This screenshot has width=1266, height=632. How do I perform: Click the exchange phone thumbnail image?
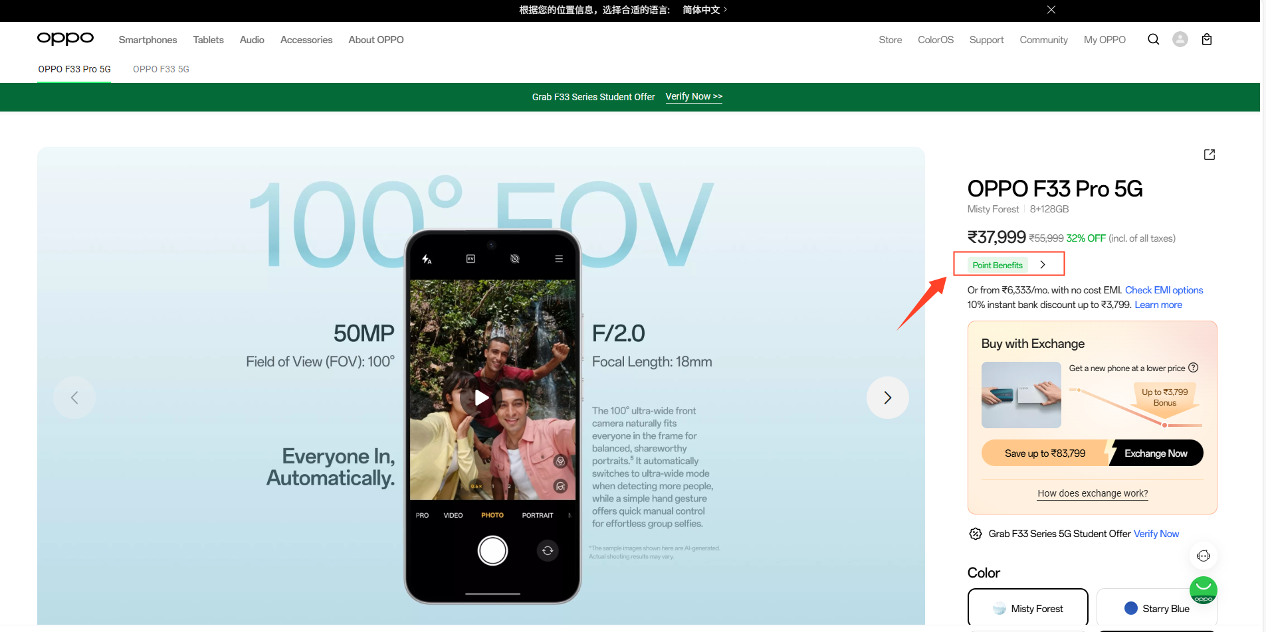coord(1021,395)
